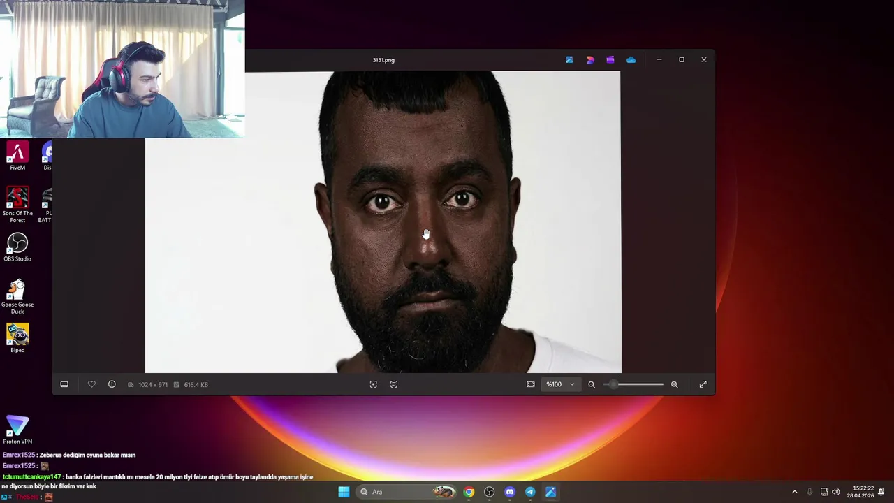The width and height of the screenshot is (894, 503).
Task: Scan text in the image
Action: tap(394, 384)
